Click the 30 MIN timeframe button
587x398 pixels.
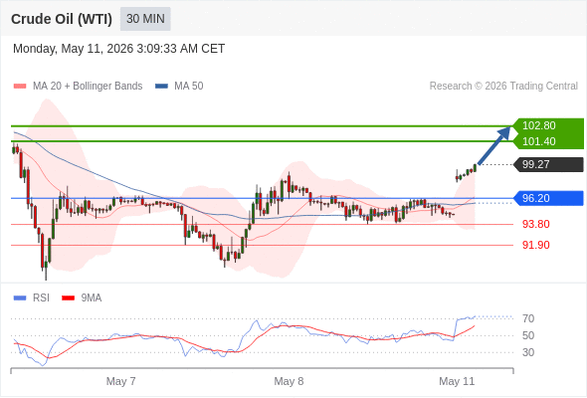145,19
